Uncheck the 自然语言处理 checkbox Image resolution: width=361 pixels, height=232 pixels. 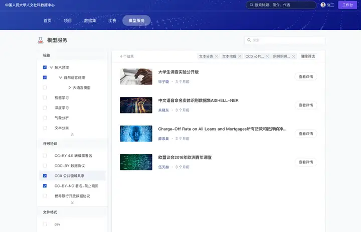45,77
